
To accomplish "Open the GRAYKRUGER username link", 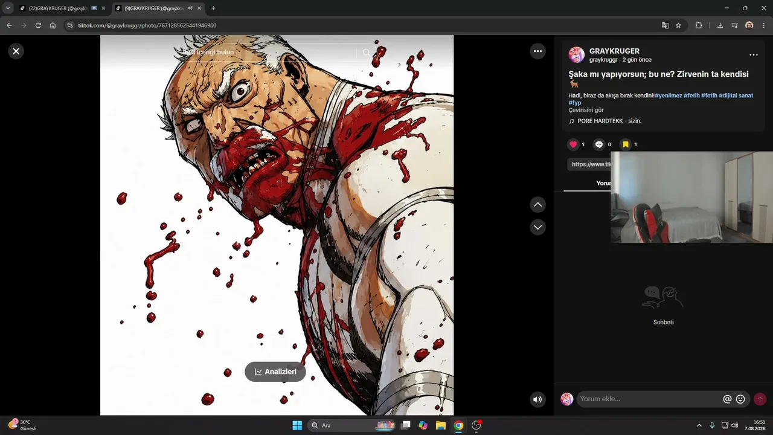I will [x=614, y=51].
